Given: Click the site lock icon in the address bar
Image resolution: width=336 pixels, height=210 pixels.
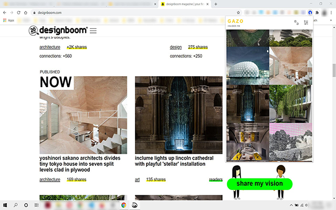Looking at the screenshot, I should 34,13.
